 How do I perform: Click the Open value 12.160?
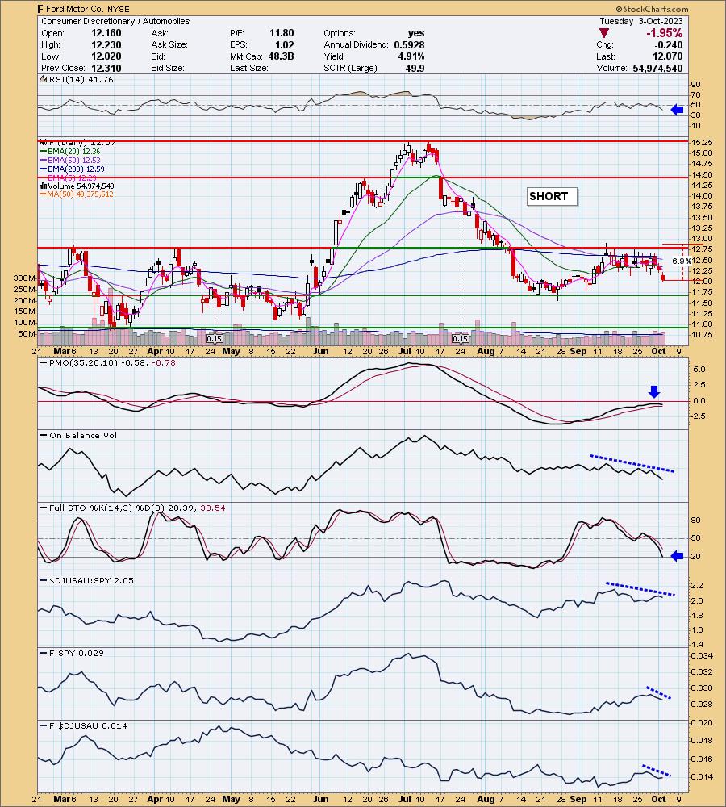106,33
